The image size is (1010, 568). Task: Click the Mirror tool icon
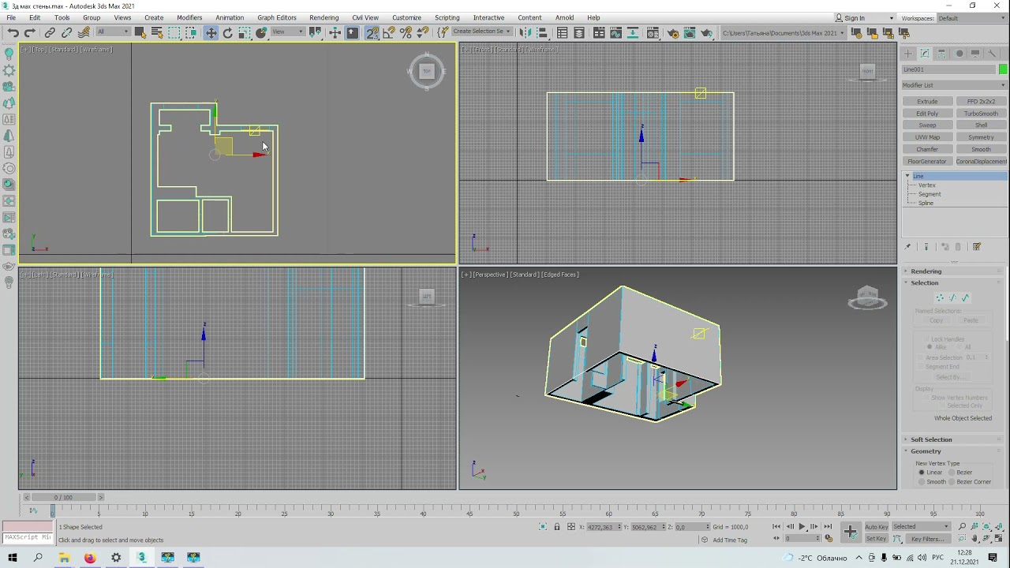pyautogui.click(x=525, y=32)
